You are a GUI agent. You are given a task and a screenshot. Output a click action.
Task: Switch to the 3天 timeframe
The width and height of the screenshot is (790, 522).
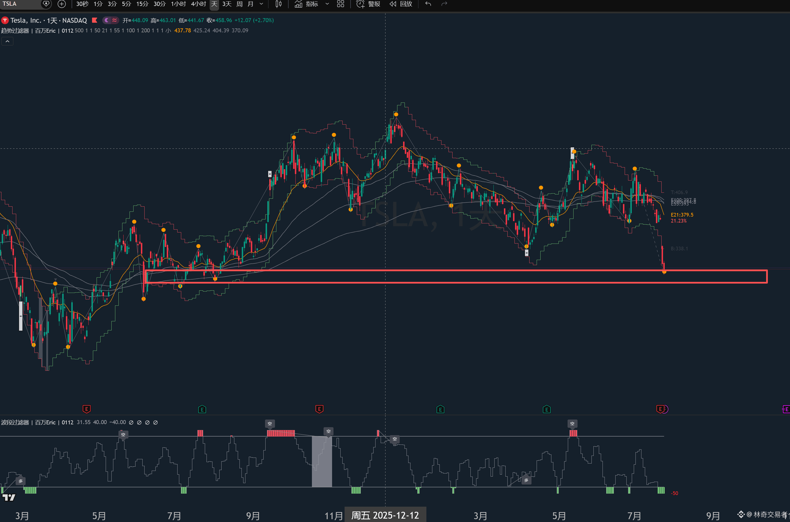point(227,4)
